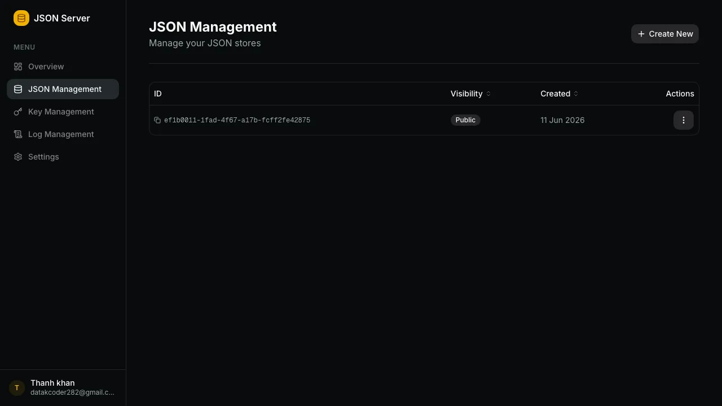Image resolution: width=722 pixels, height=406 pixels.
Task: Click the datakcoder282 email text
Action: click(x=72, y=392)
